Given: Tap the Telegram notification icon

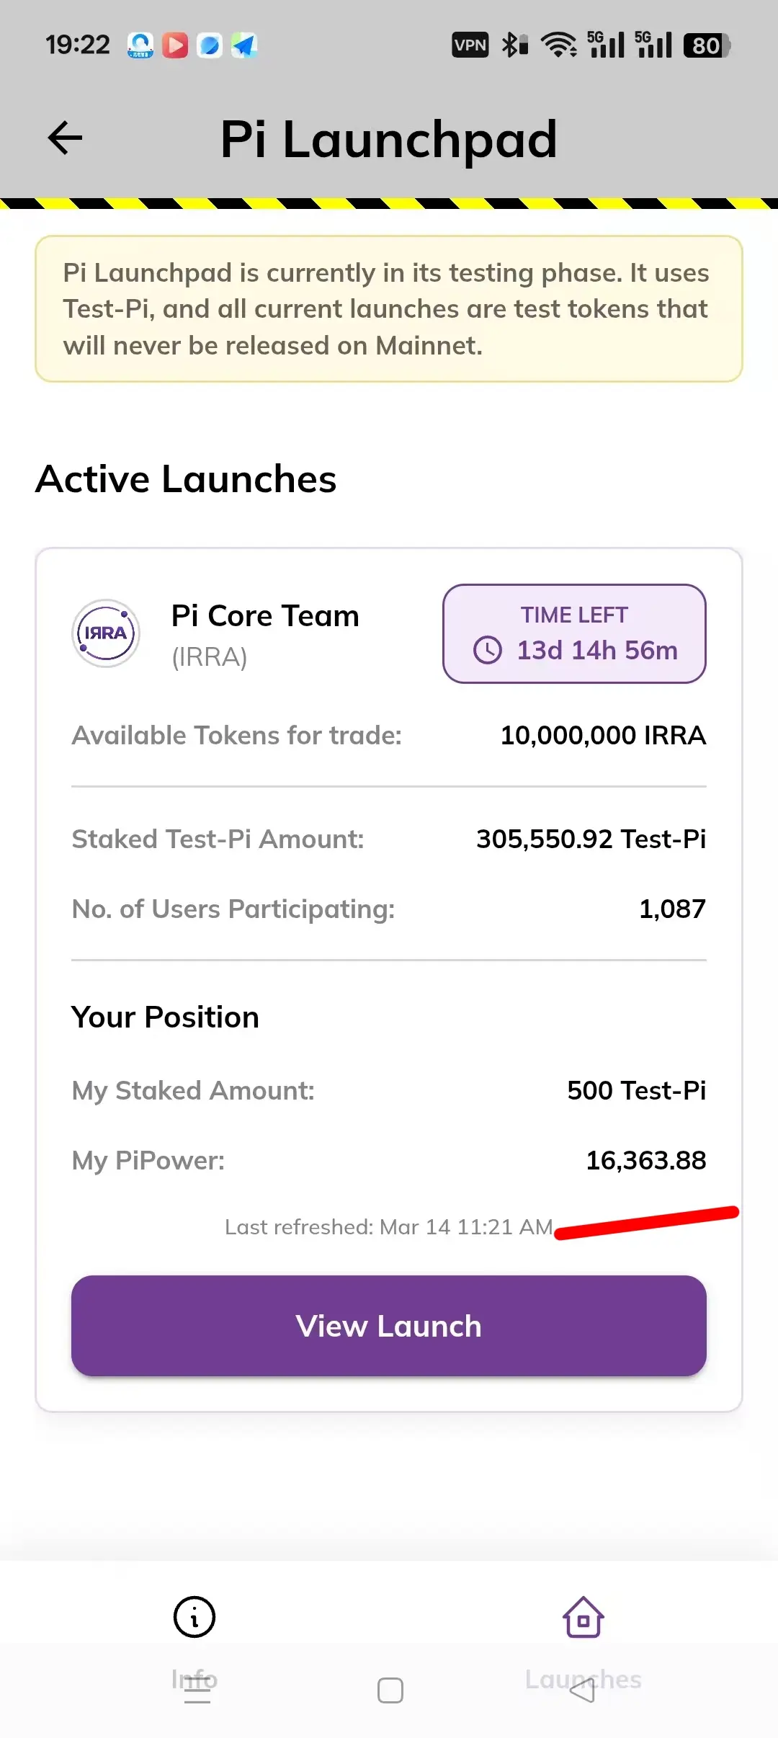Looking at the screenshot, I should [244, 45].
